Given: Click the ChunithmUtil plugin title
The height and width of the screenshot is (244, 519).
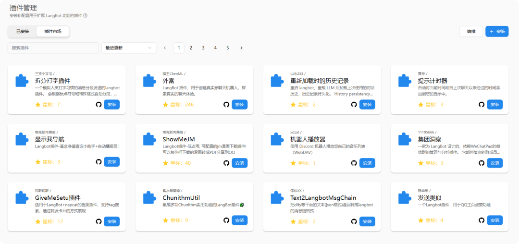Looking at the screenshot, I should pyautogui.click(x=181, y=198).
